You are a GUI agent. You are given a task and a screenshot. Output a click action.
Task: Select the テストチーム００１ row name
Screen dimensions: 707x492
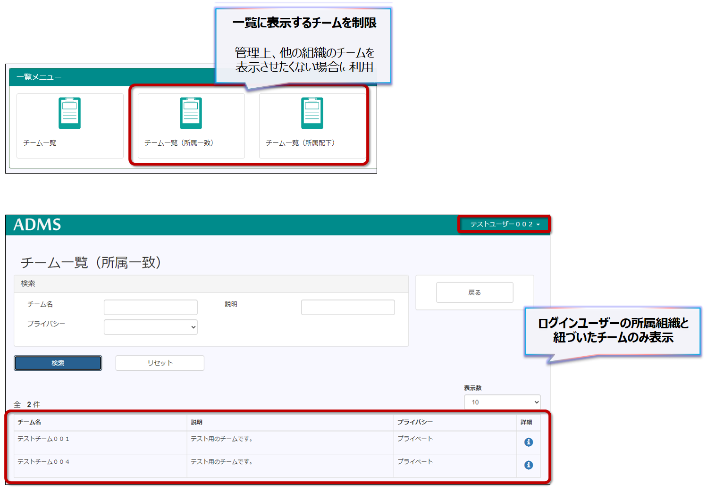pos(43,439)
